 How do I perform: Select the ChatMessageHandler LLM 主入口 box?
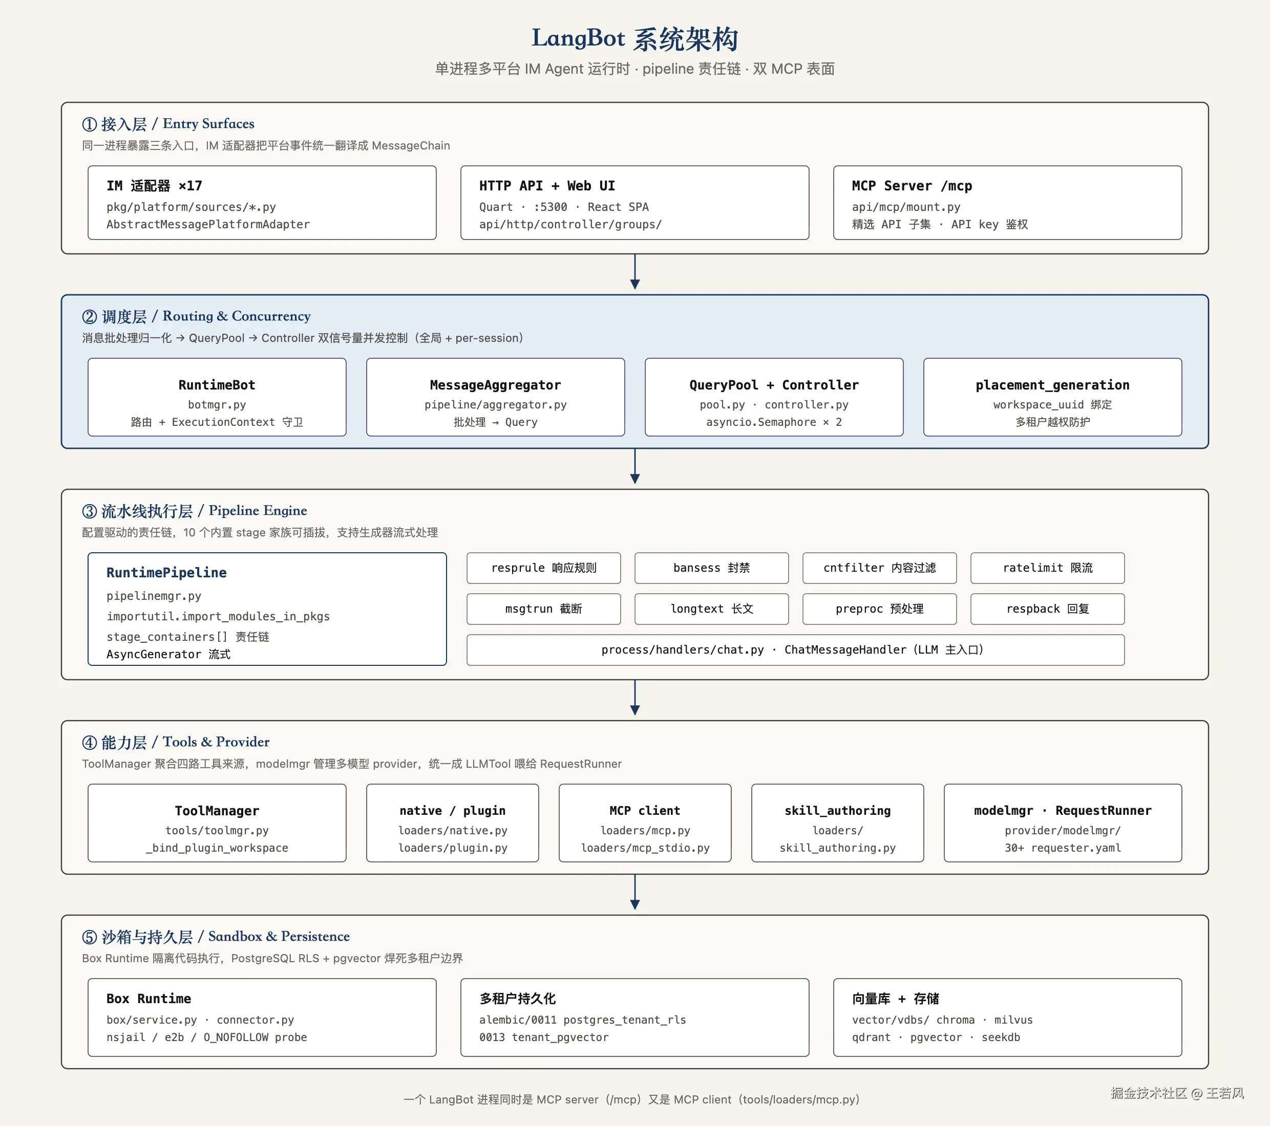(795, 649)
